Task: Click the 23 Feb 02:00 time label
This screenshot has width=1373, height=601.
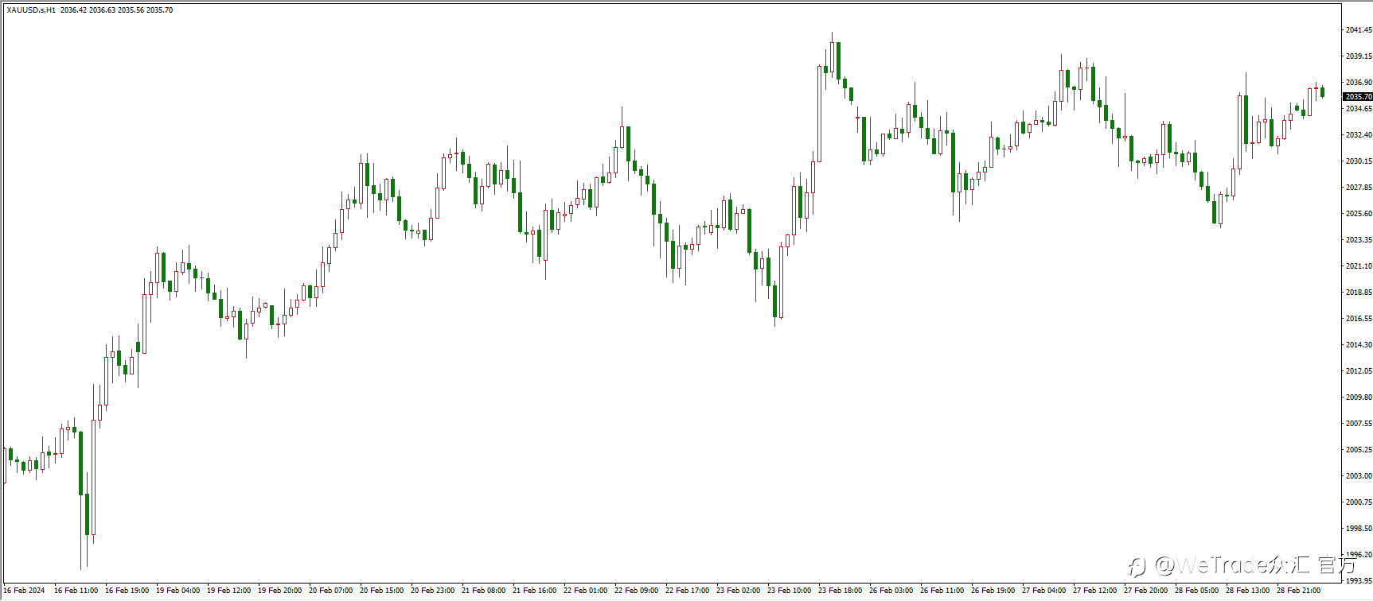Action: [738, 591]
